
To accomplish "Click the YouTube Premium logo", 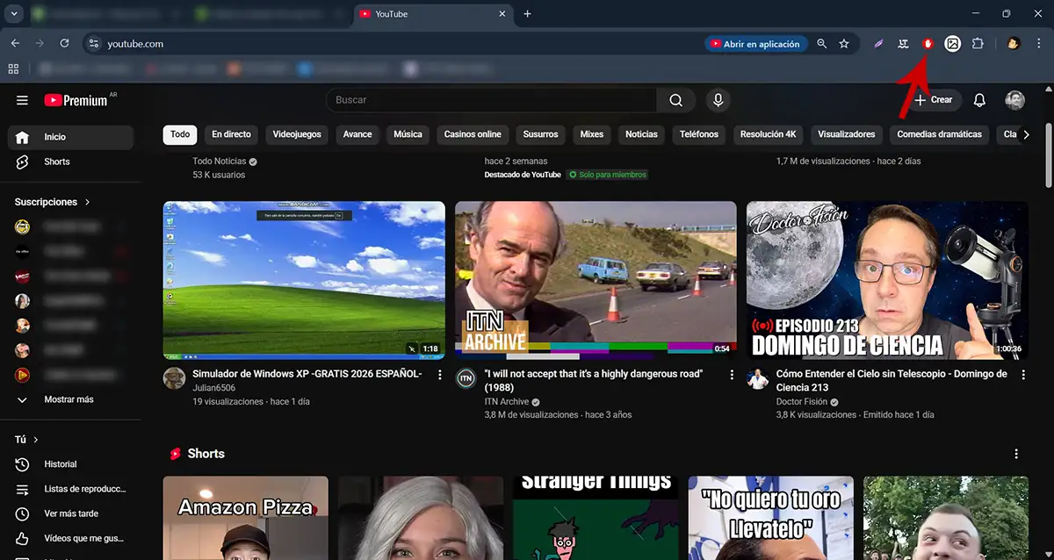I will [77, 99].
